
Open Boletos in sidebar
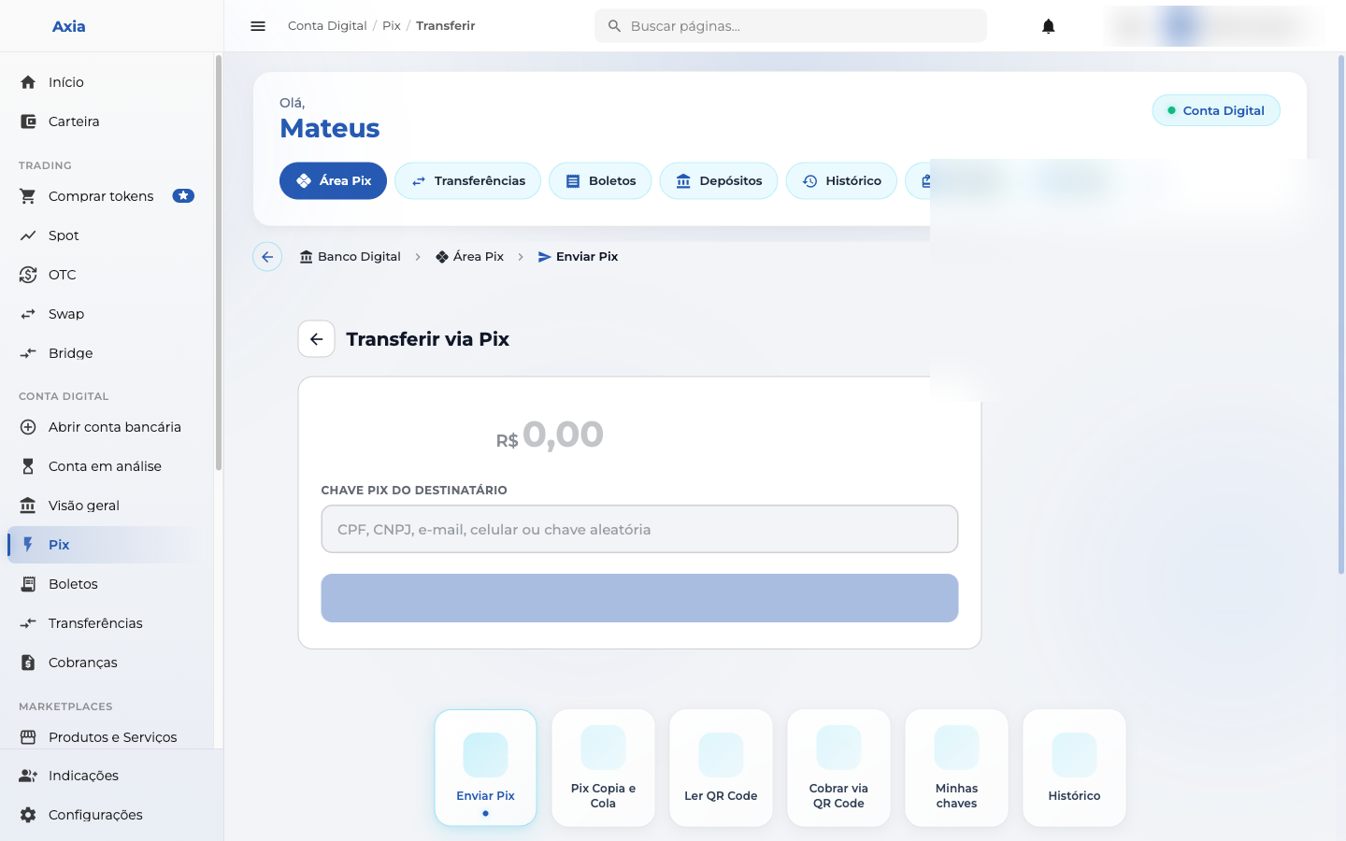pyautogui.click(x=107, y=584)
